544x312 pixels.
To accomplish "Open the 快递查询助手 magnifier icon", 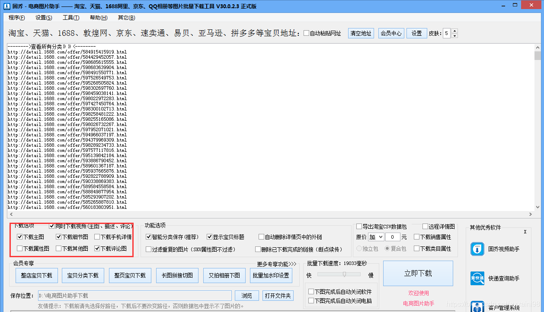I will tap(477, 278).
